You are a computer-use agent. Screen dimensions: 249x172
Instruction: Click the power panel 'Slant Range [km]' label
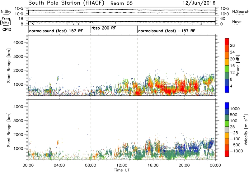point(9,66)
